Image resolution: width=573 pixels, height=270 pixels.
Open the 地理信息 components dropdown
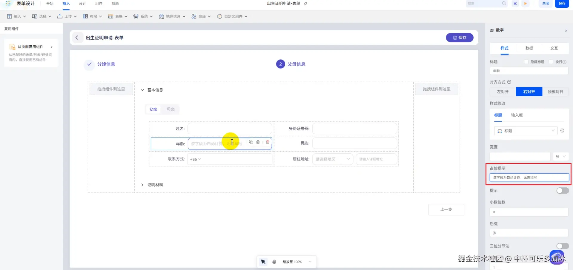(x=172, y=16)
